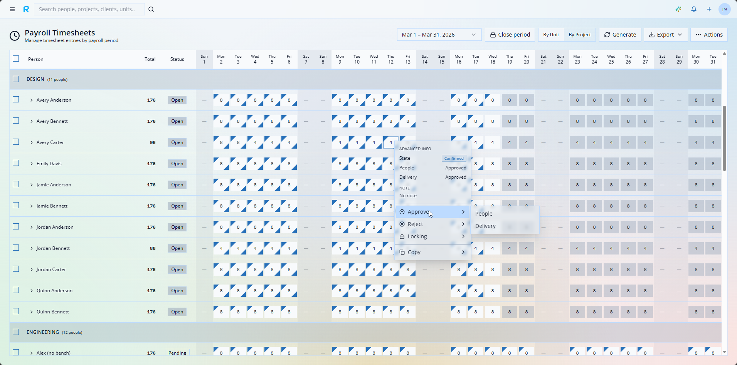Choose Delivery in the Approve submenu
737x365 pixels.
pos(485,226)
